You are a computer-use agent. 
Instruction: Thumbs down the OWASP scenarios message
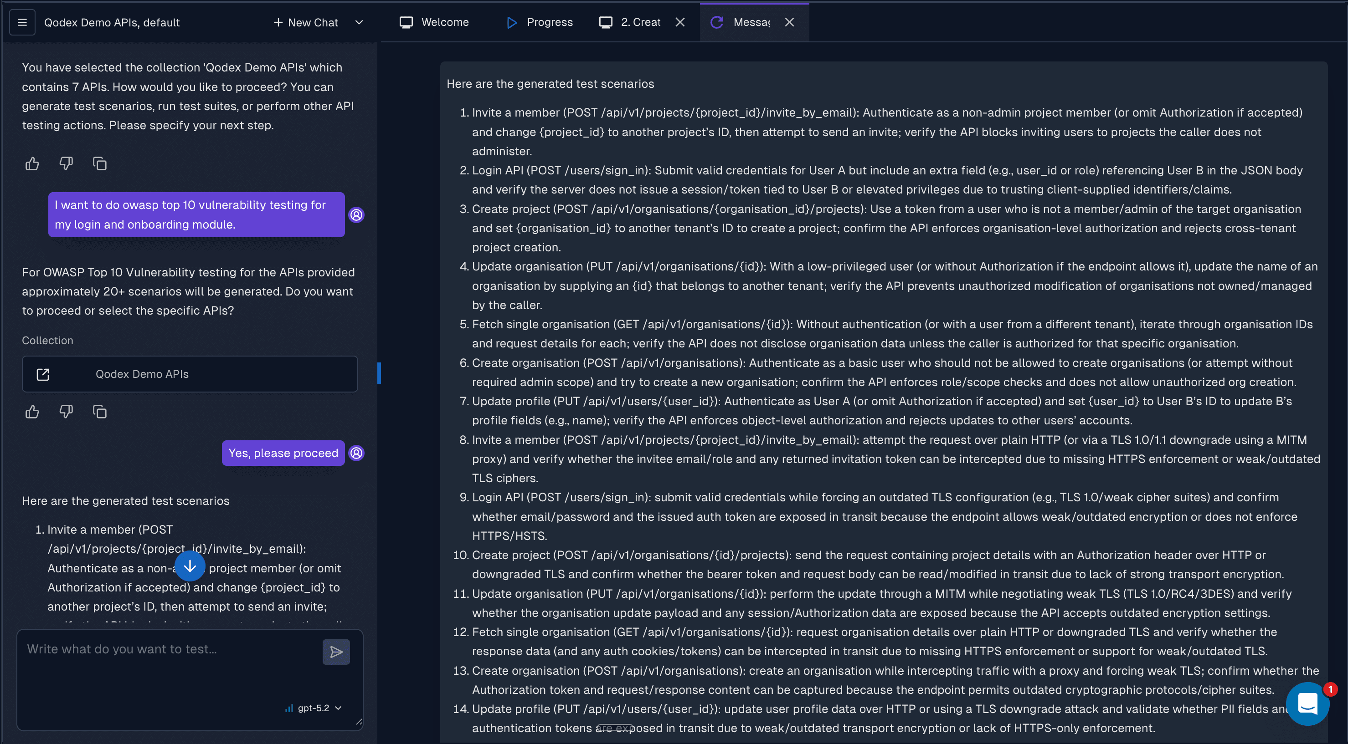(66, 412)
